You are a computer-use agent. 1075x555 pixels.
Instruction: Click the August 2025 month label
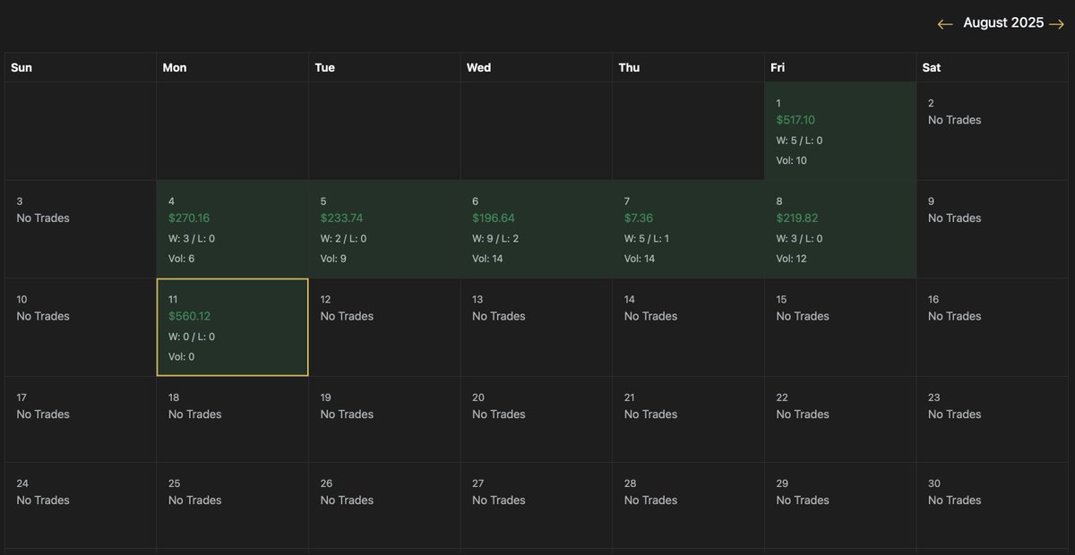(x=1003, y=23)
